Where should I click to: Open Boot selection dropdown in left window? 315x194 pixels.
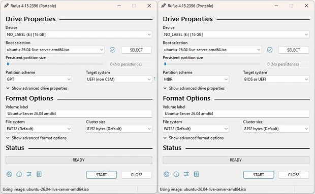coord(55,50)
